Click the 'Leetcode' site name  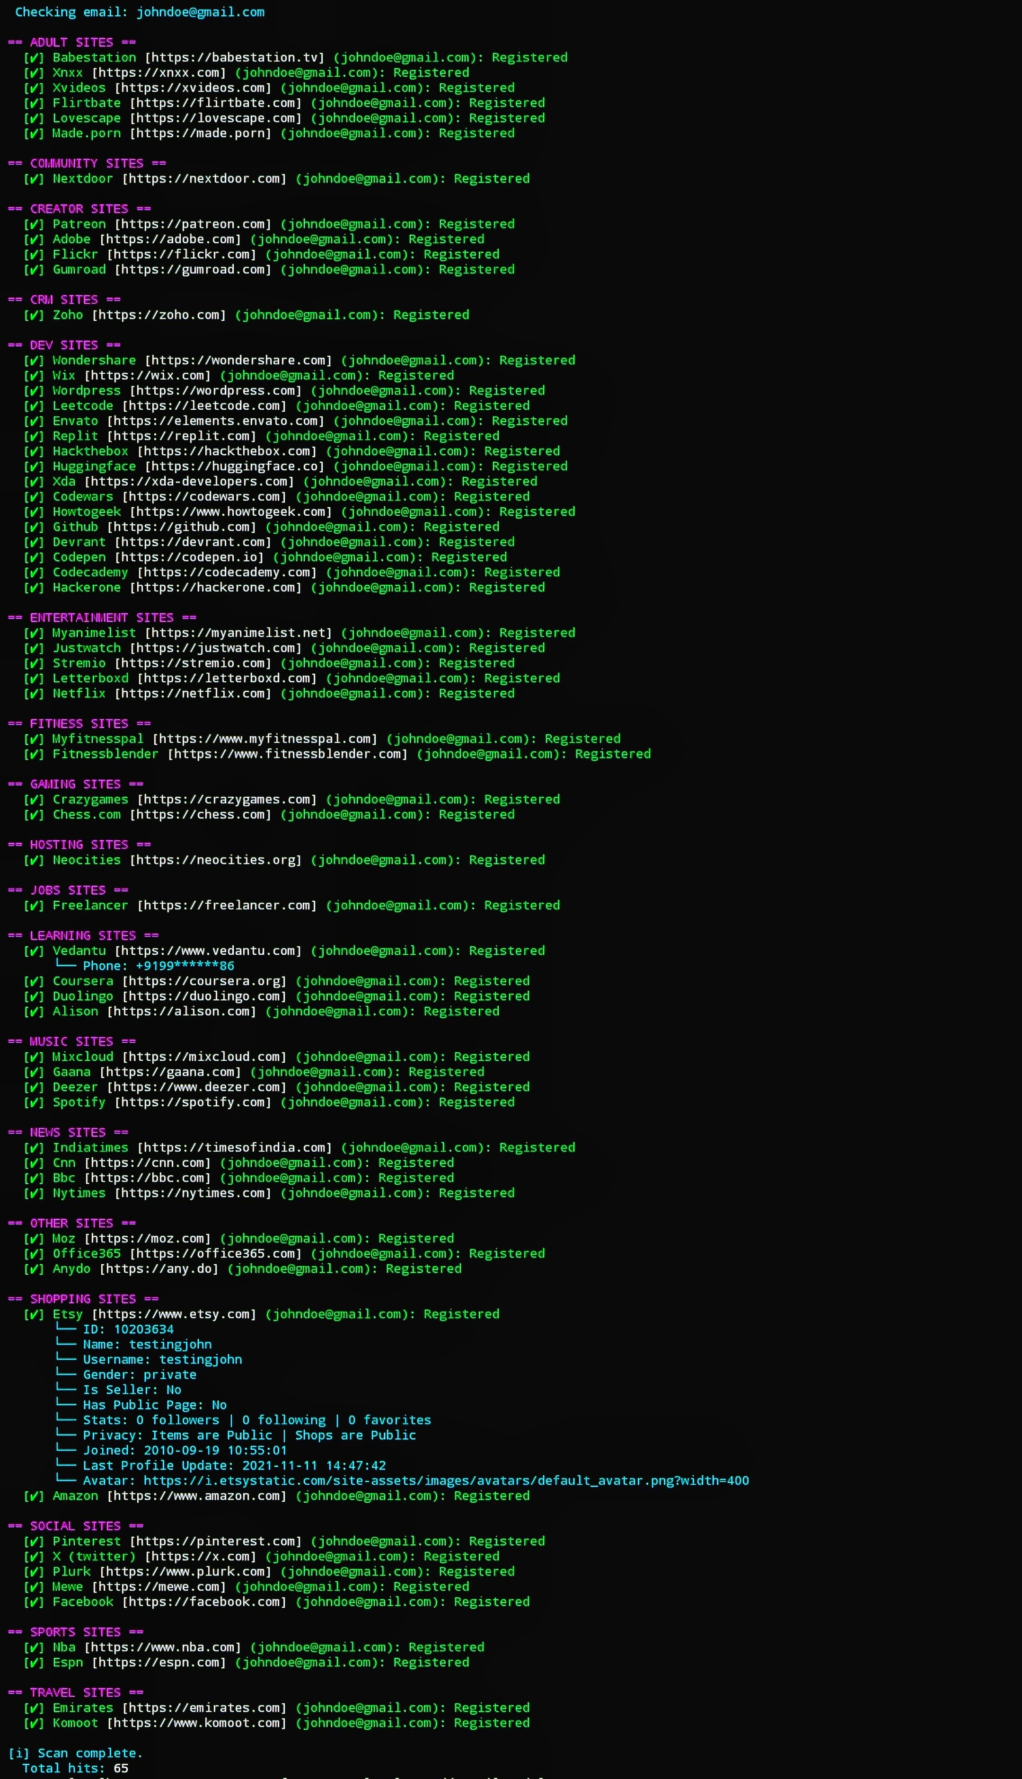pyautogui.click(x=83, y=405)
